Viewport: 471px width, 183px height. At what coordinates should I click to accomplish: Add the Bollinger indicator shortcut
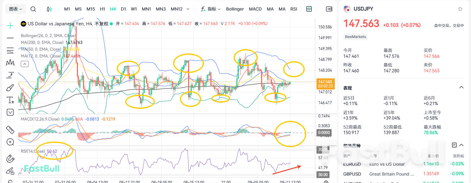click(235, 9)
